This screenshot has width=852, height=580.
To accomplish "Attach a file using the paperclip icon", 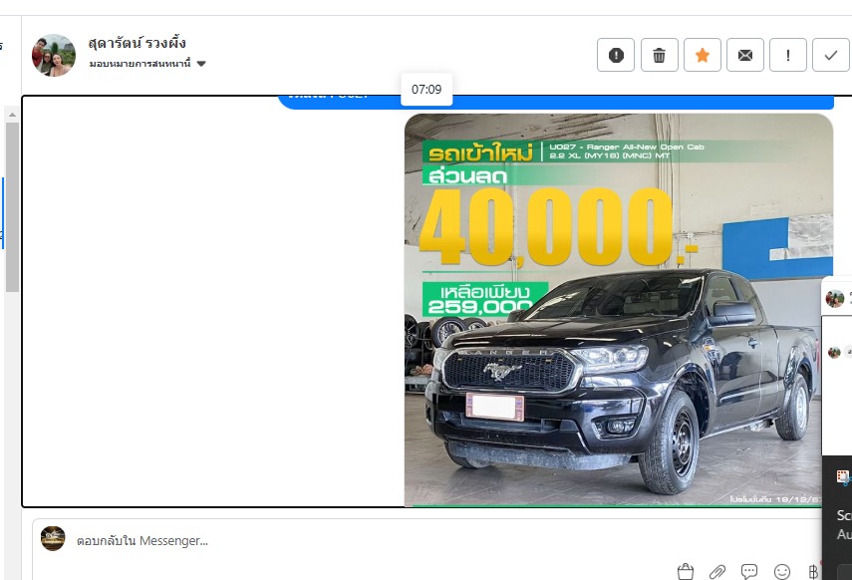I will pyautogui.click(x=717, y=571).
